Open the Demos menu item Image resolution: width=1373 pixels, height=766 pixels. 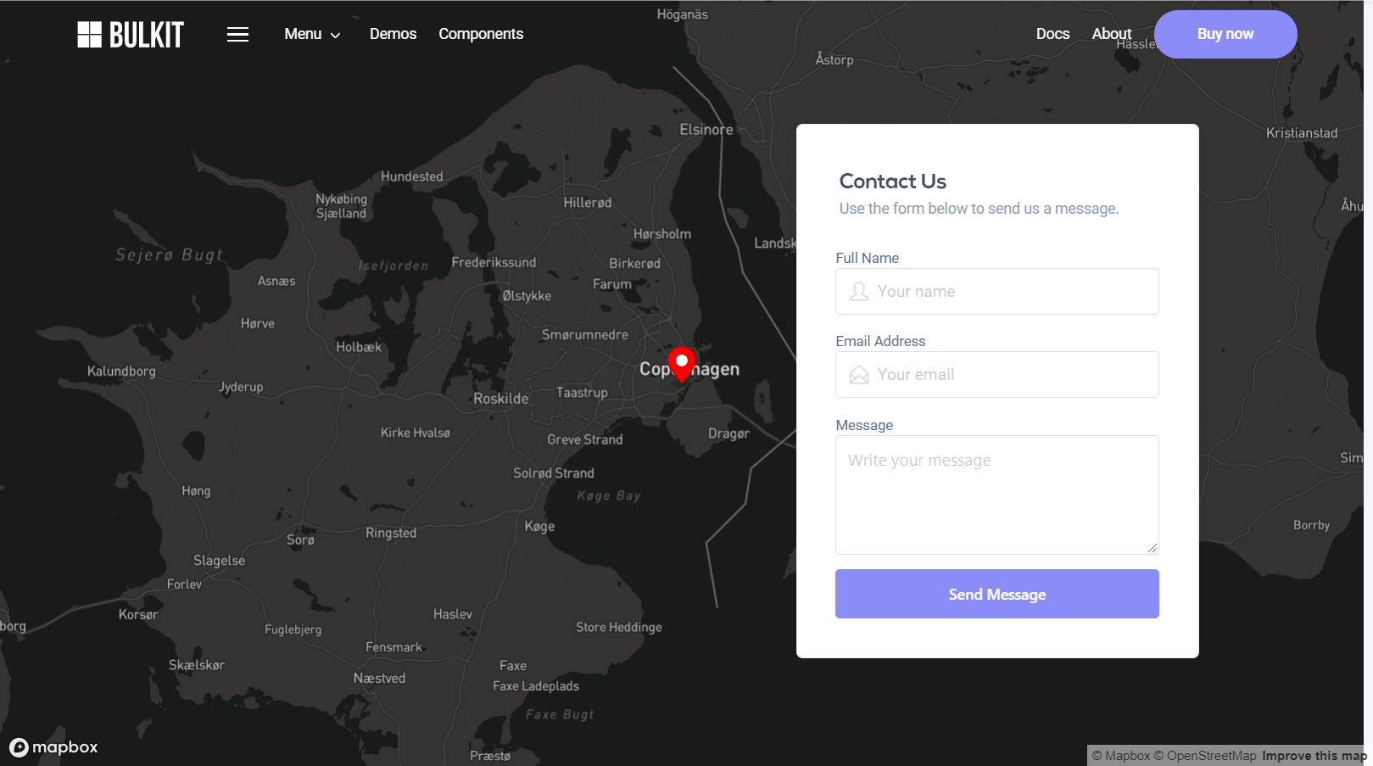click(393, 35)
